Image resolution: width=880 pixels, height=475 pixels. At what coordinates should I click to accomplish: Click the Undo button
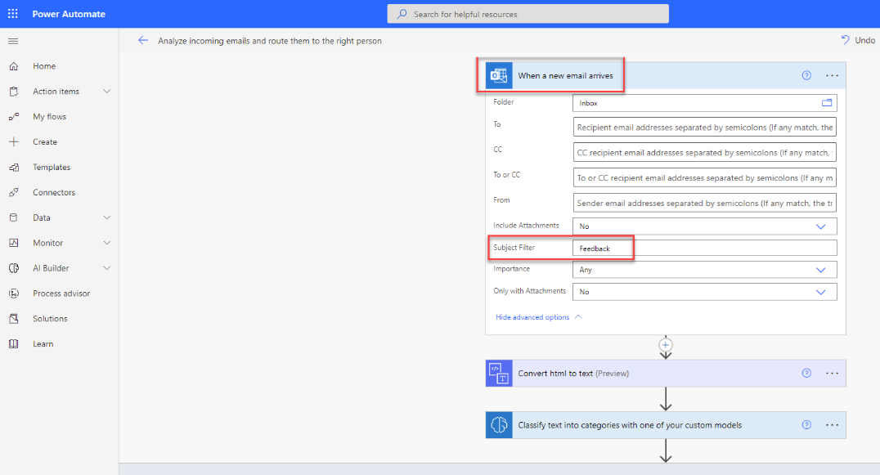click(x=857, y=39)
